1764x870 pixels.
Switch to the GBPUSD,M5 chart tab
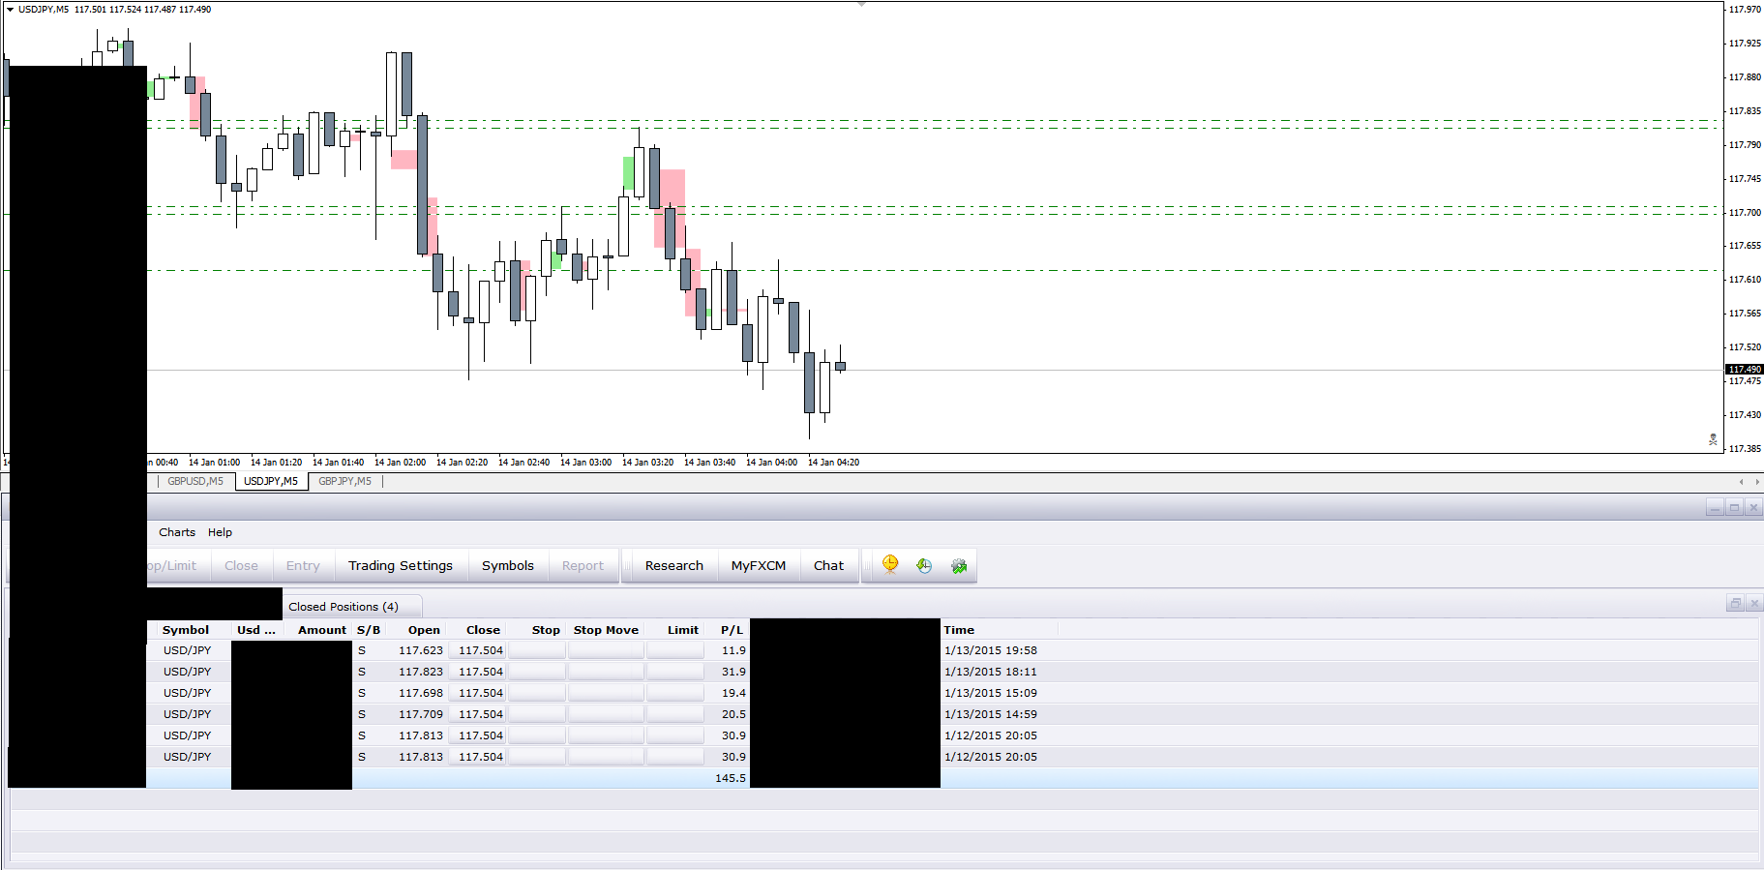pos(195,481)
